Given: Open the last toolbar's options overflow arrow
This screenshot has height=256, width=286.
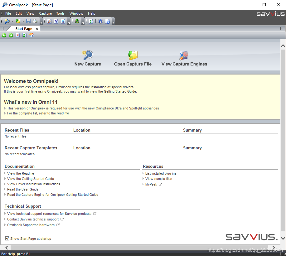Looking at the screenshot, I should pyautogui.click(x=113, y=23).
